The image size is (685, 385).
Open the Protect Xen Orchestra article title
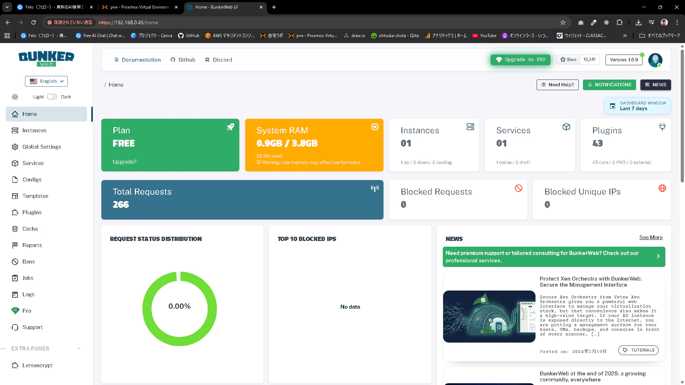[x=590, y=282]
